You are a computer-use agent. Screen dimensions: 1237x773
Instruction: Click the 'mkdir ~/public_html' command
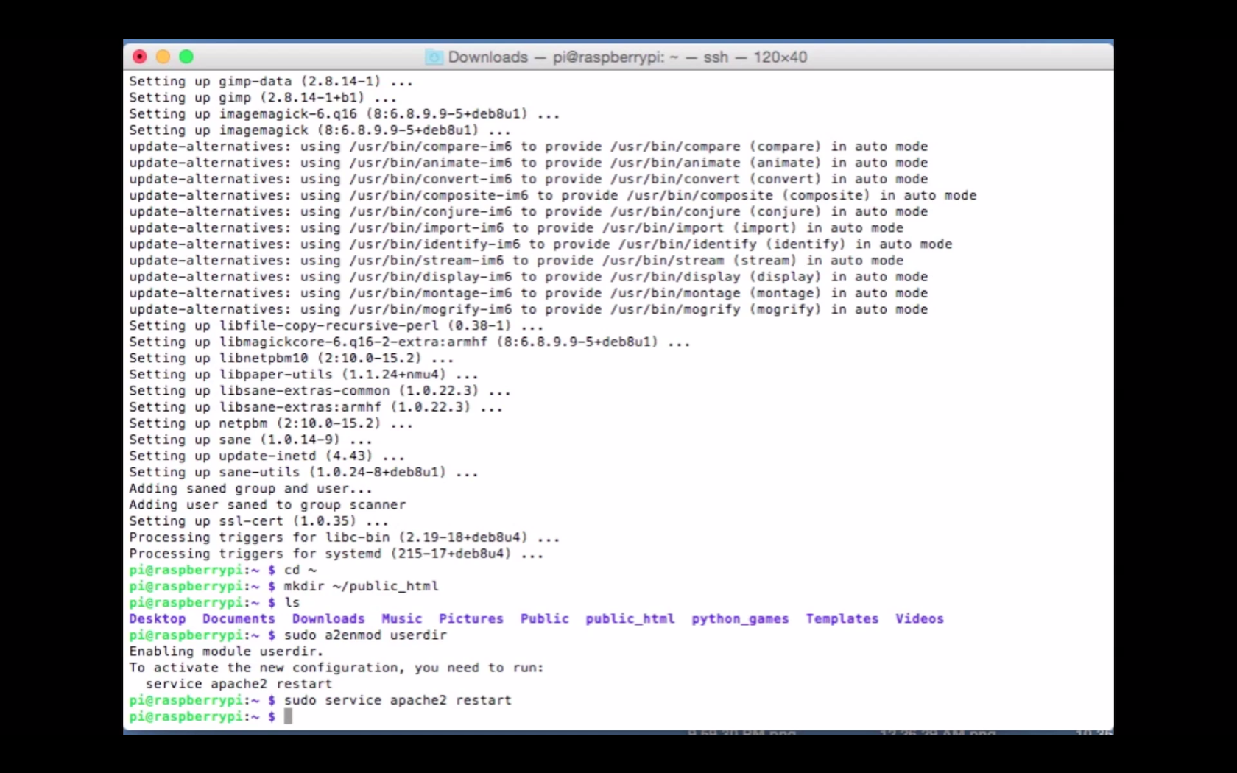[361, 586]
